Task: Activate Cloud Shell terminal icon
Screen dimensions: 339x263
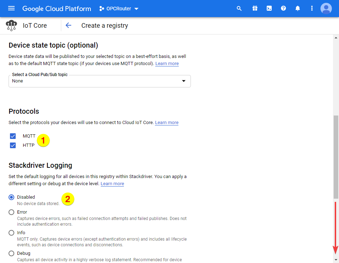Action: [269, 9]
